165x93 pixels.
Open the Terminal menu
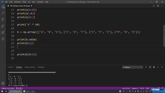pos(40,2)
